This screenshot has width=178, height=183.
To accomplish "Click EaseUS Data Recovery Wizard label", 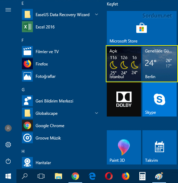I will click(x=63, y=15).
